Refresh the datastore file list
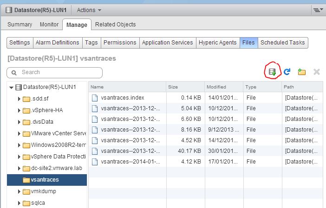This screenshot has height=208, width=326. pos(287,72)
